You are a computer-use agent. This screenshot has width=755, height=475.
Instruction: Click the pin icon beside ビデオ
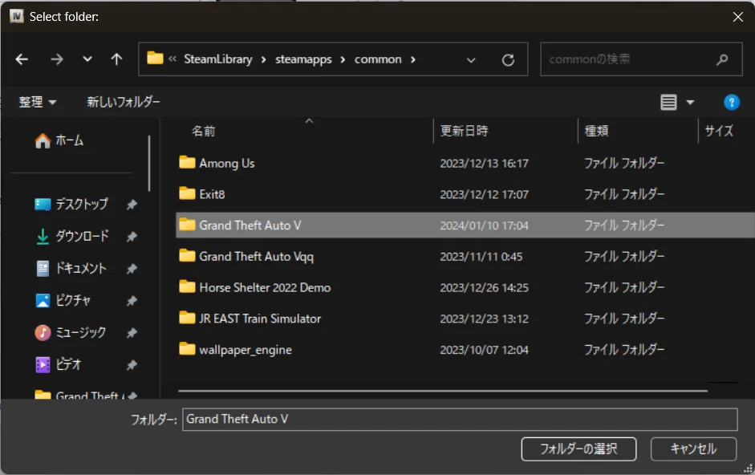click(132, 365)
